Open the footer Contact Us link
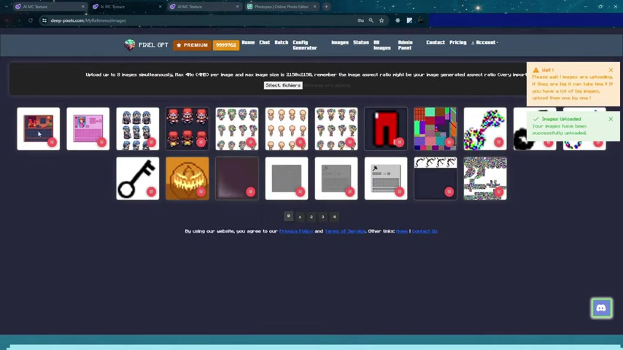Viewport: 623px width, 350px height. coord(425,231)
